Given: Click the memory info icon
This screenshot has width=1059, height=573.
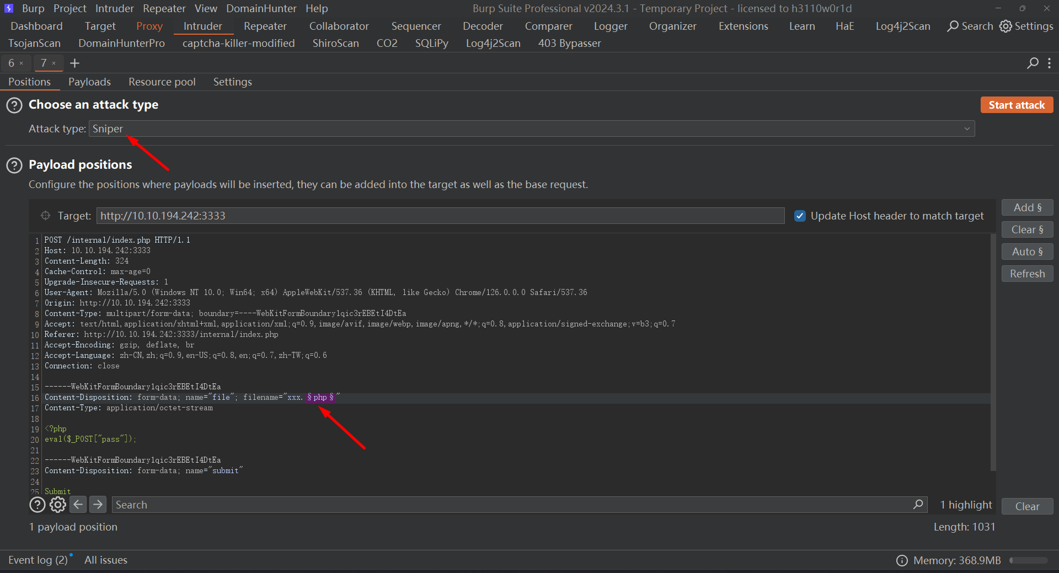Looking at the screenshot, I should [x=902, y=560].
